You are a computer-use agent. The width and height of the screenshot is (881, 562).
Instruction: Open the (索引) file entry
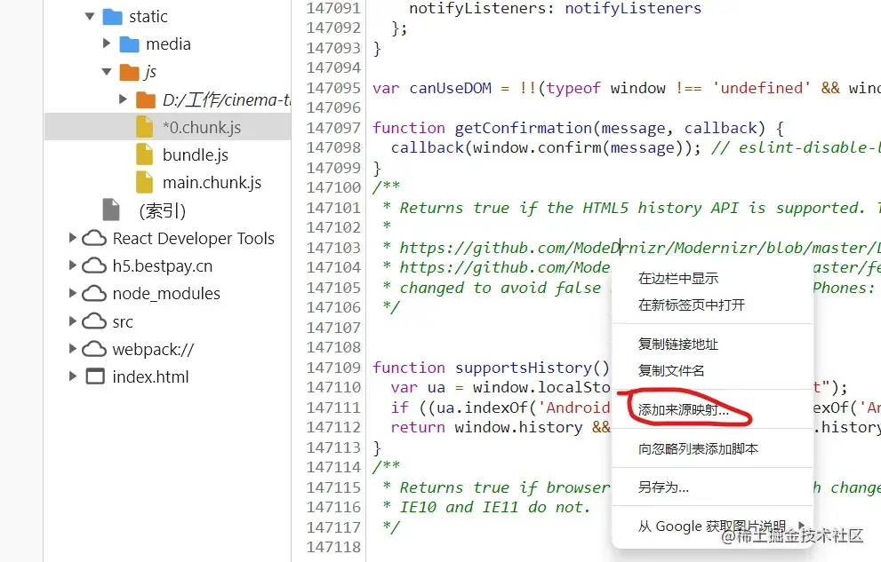[163, 210]
